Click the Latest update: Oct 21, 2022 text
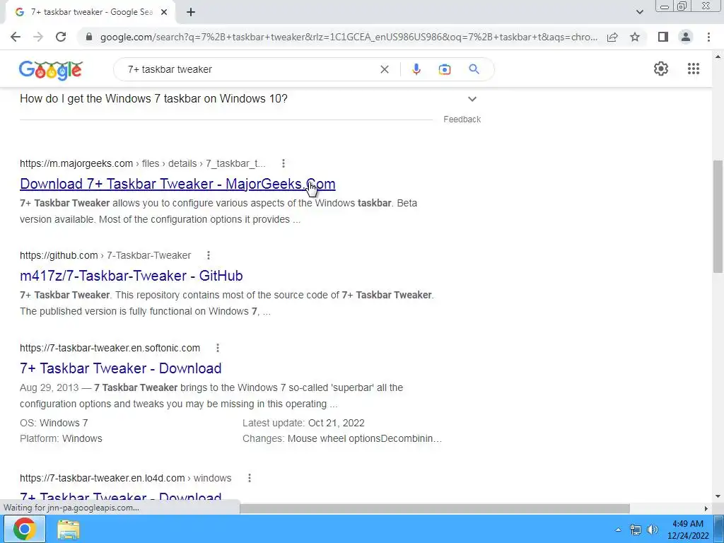This screenshot has width=724, height=543. (303, 423)
